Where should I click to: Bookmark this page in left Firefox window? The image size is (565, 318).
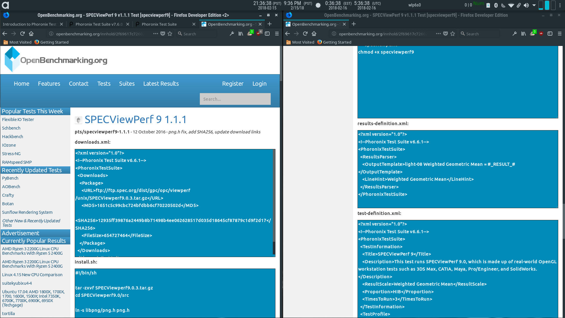(170, 34)
